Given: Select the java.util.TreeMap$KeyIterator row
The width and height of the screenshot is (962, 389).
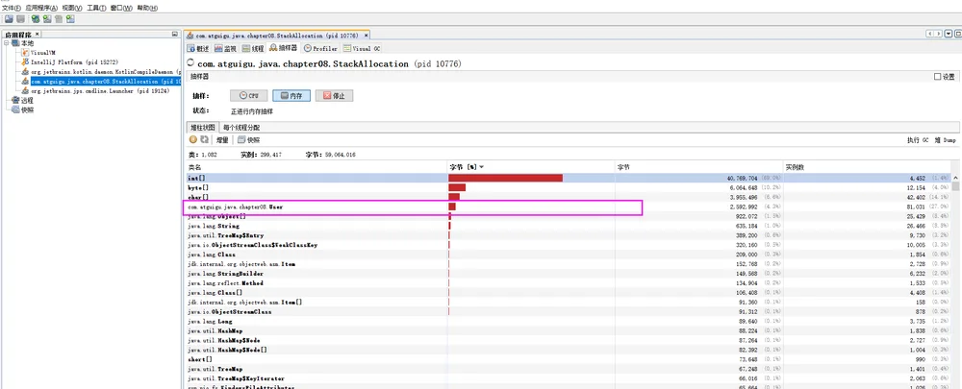Looking at the screenshot, I should point(569,378).
